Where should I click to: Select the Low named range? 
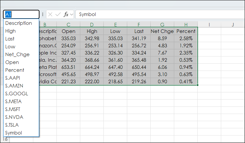click(21, 47)
